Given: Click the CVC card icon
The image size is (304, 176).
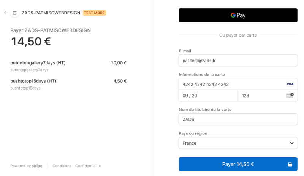Looking at the screenshot, I should tap(290, 96).
